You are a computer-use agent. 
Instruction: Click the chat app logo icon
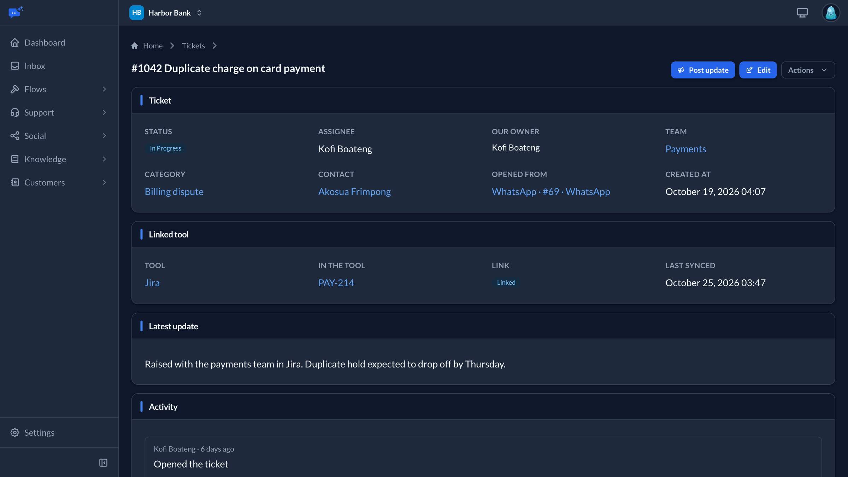16,13
